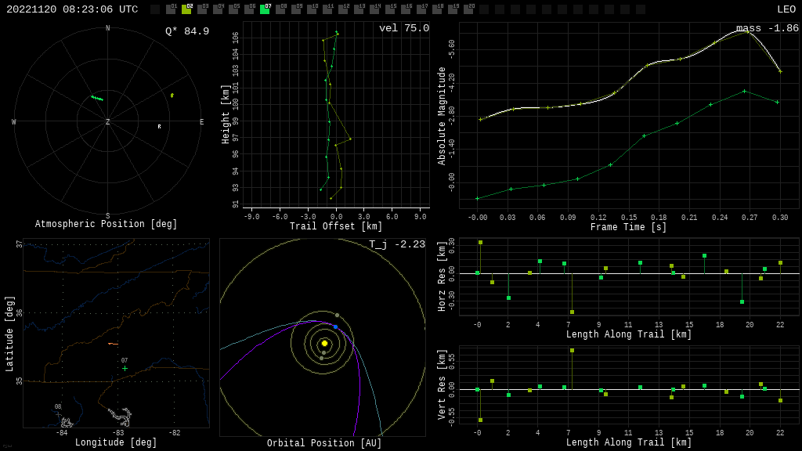Click the Z zenith marker at polar center

point(107,121)
